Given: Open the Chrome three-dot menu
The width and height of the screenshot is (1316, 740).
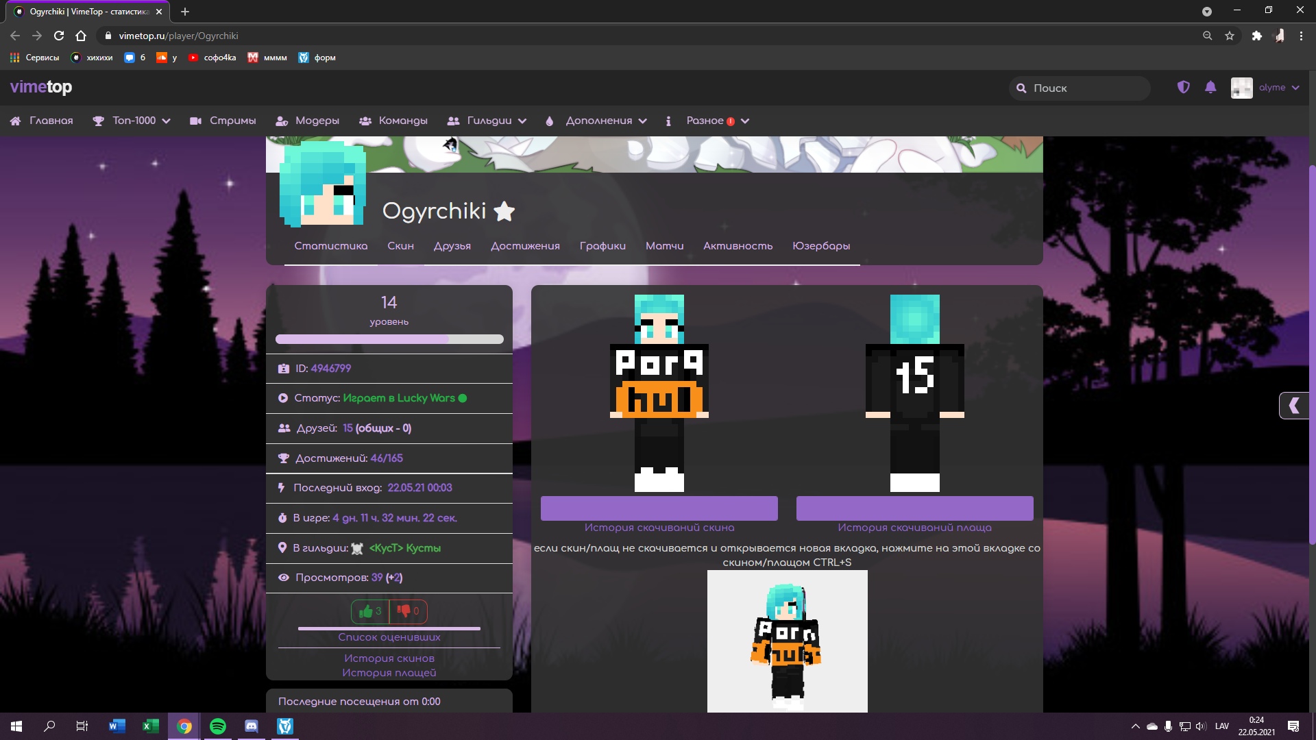Looking at the screenshot, I should (1301, 36).
